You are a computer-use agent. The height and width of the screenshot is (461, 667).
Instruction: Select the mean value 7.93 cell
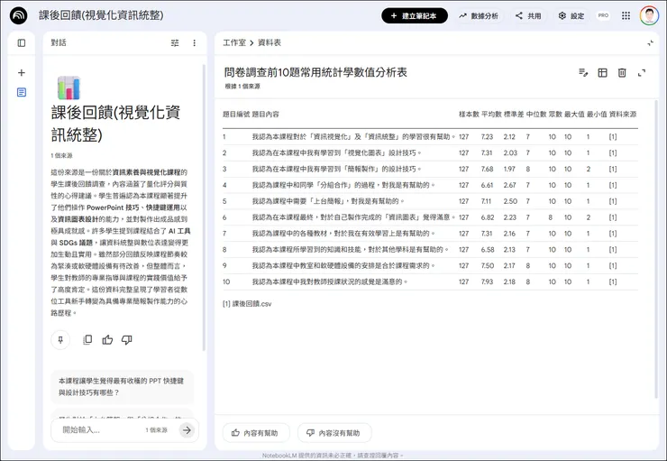pyautogui.click(x=488, y=281)
